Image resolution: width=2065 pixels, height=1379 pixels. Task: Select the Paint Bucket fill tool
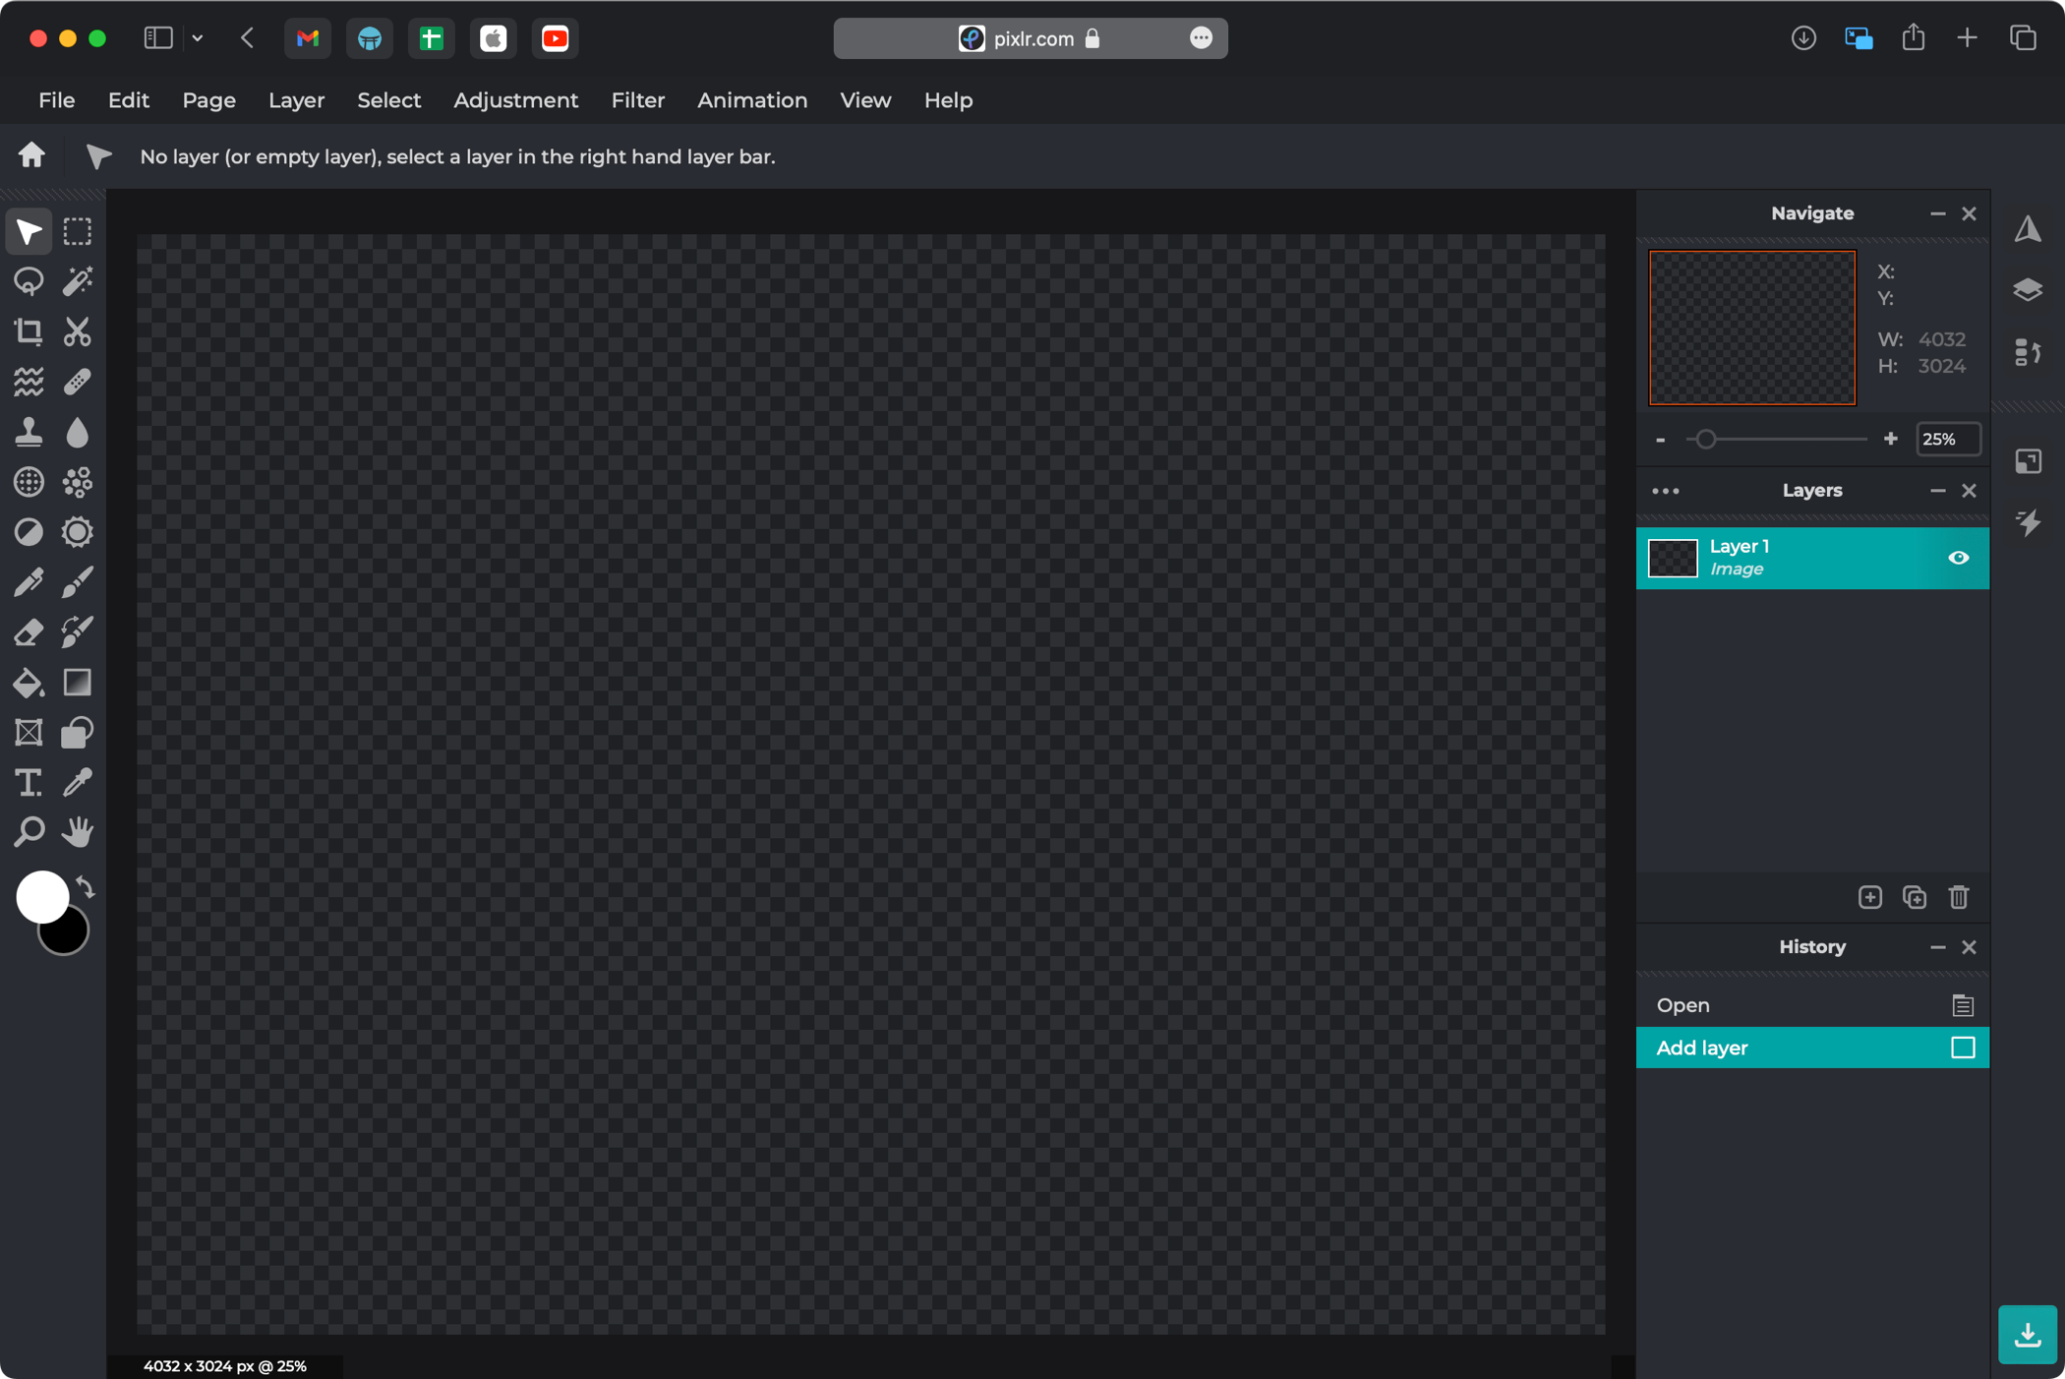(29, 683)
